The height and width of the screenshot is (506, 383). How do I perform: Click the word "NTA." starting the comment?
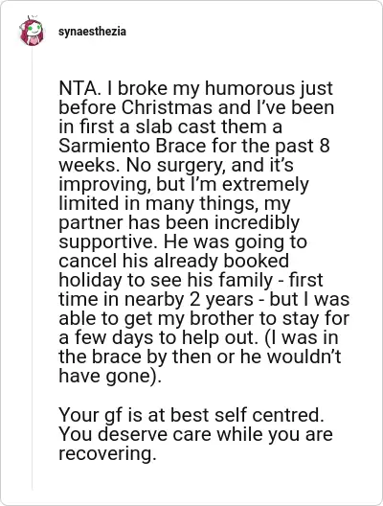pyautogui.click(x=79, y=88)
